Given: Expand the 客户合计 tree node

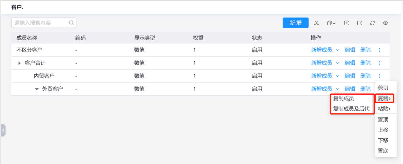Looking at the screenshot, I should click(19, 63).
